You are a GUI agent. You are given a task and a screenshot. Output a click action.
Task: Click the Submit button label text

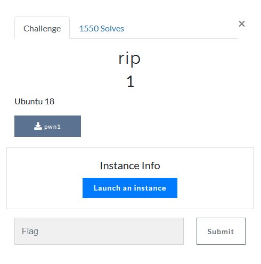[x=221, y=232]
